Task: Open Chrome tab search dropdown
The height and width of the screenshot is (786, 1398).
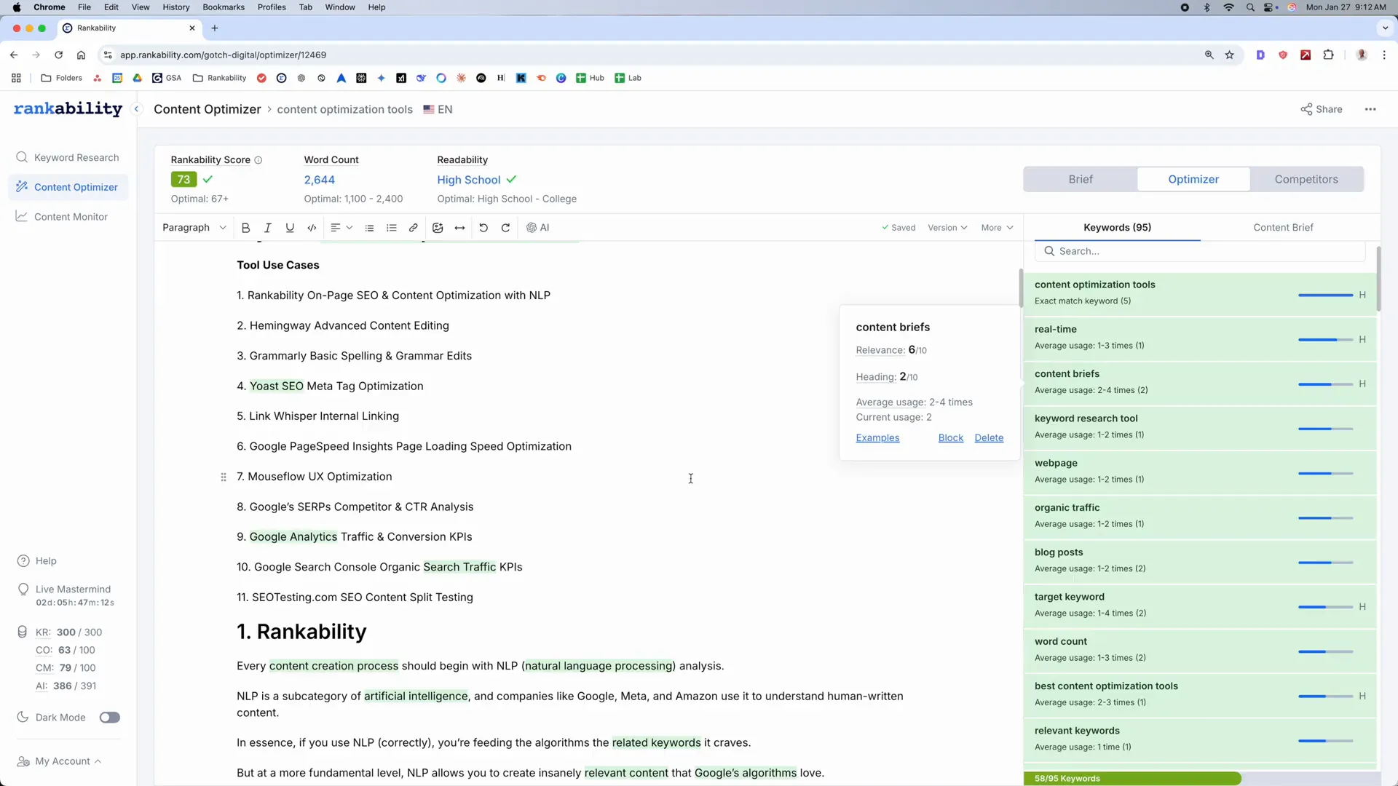Action: (1385, 28)
